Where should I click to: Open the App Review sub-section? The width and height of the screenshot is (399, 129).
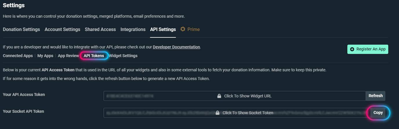(x=68, y=56)
